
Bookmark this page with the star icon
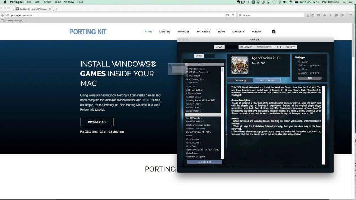coord(308,15)
